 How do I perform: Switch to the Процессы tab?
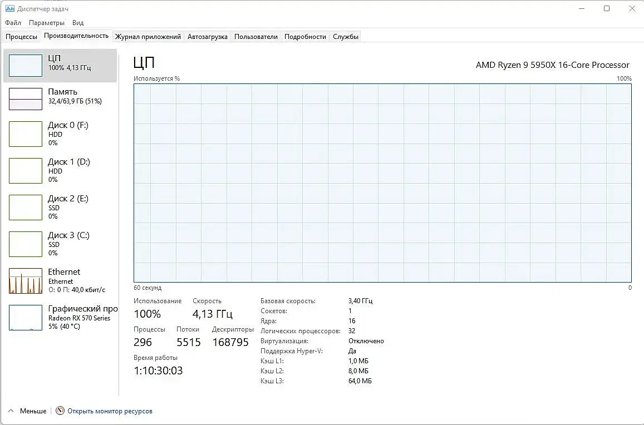pos(22,37)
